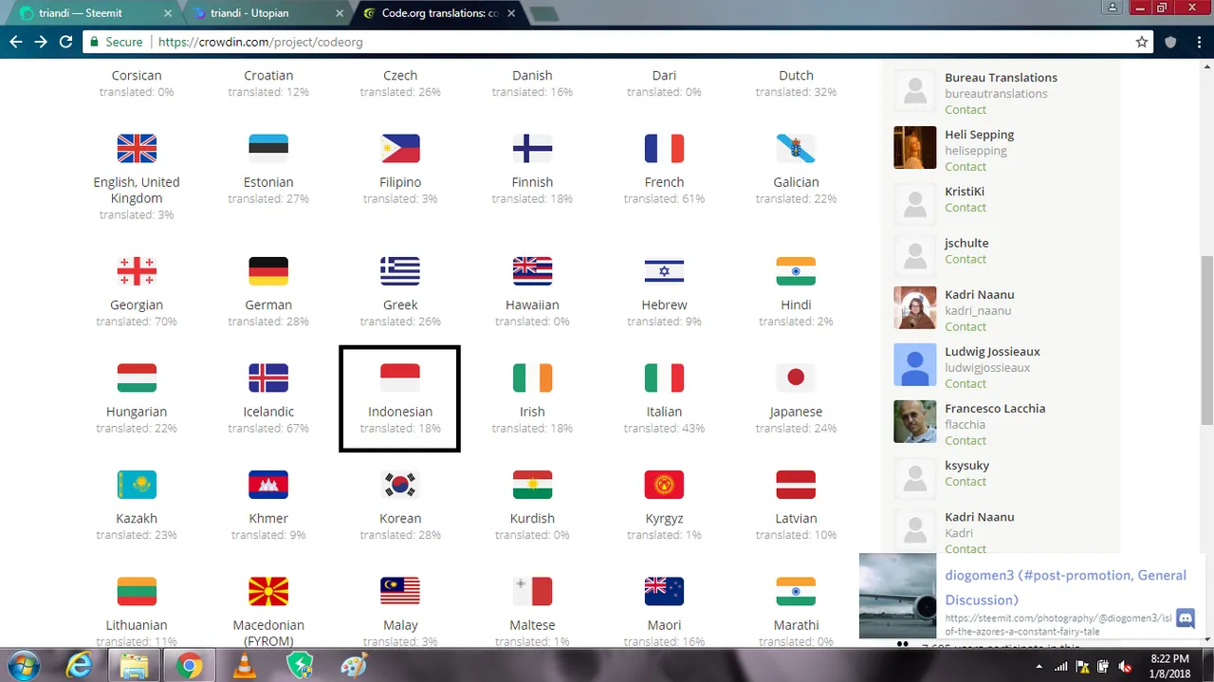Open the Maltese flag icon
The width and height of the screenshot is (1214, 682).
[532, 591]
